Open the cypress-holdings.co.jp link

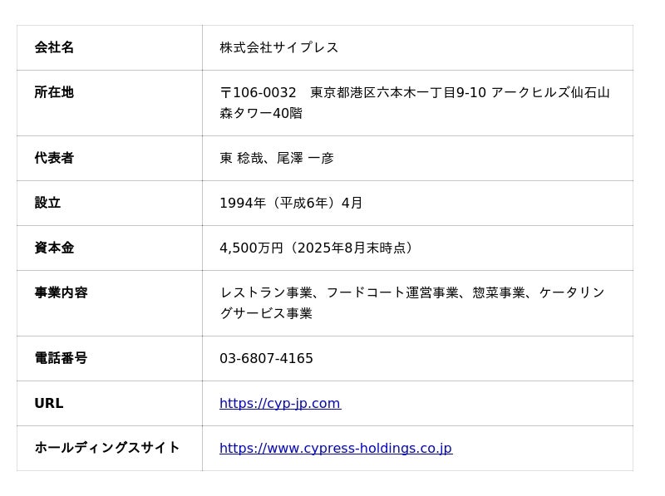(x=336, y=448)
